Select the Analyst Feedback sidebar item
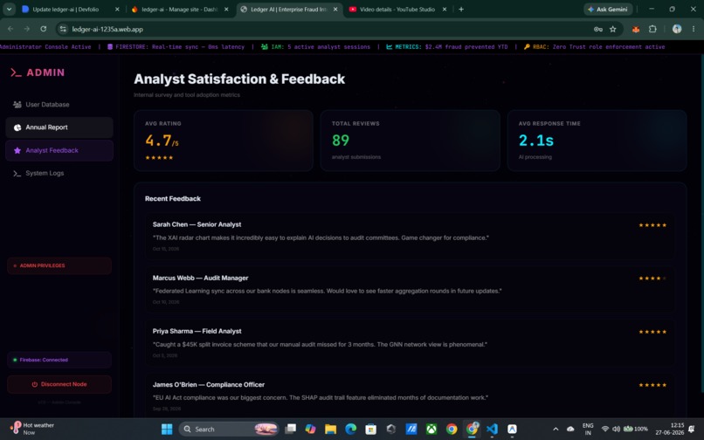The height and width of the screenshot is (440, 704). click(x=59, y=150)
